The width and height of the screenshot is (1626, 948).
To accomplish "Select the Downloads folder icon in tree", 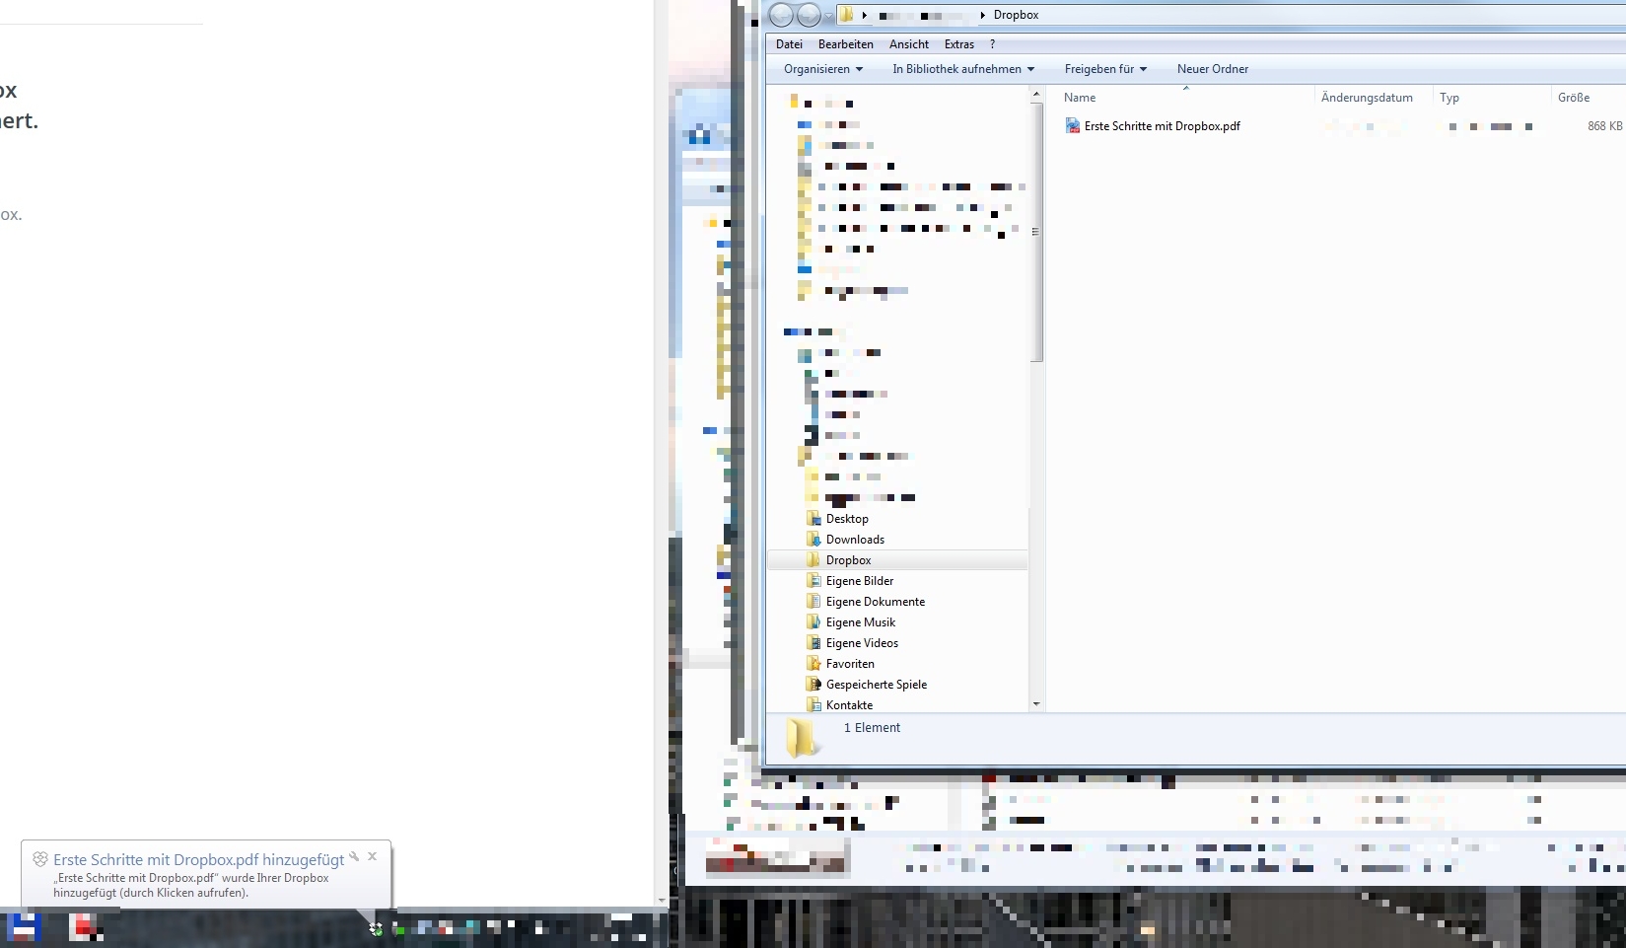I will coord(813,540).
